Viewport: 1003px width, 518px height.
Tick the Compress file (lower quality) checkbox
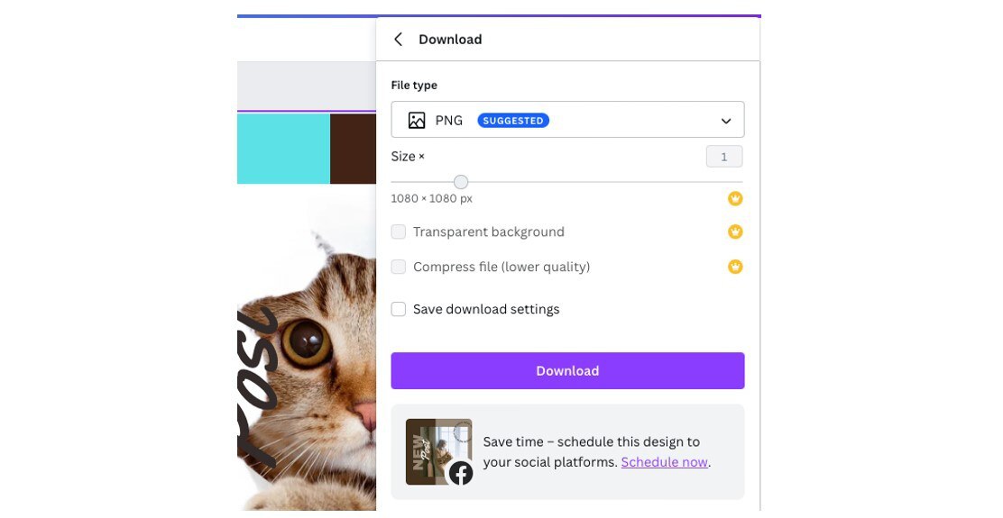tap(399, 267)
